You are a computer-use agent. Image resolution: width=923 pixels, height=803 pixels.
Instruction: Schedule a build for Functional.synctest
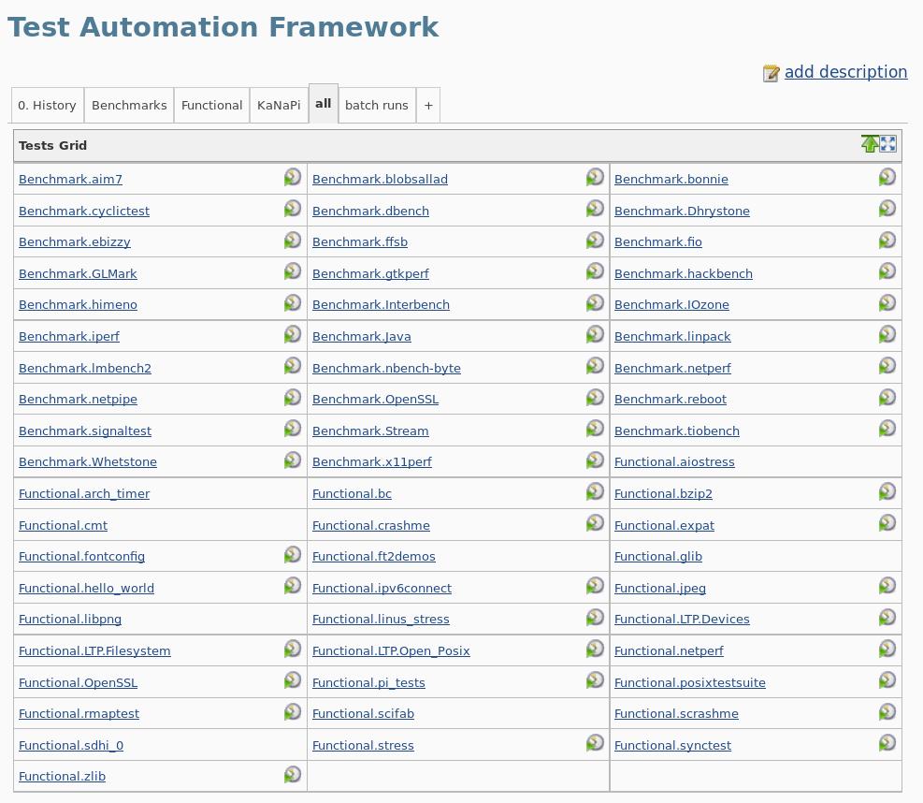pos(887,743)
